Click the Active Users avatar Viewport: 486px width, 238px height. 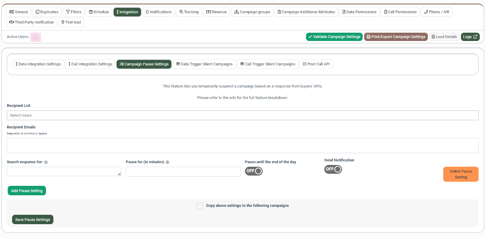(35, 37)
